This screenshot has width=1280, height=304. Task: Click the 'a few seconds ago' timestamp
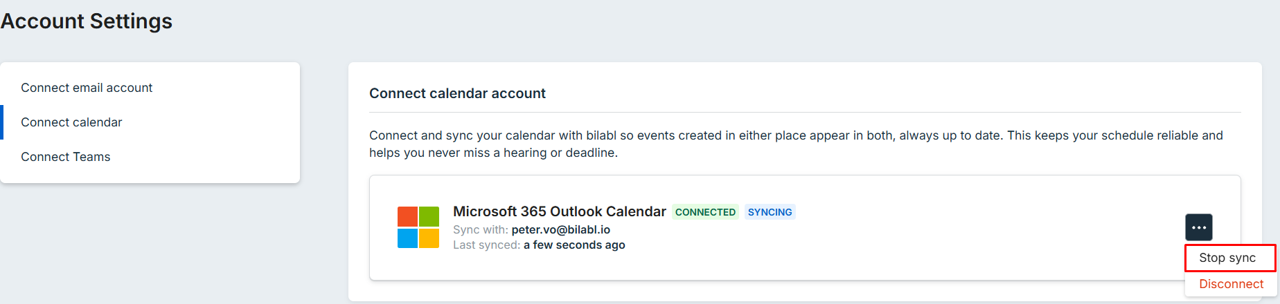pyautogui.click(x=574, y=245)
